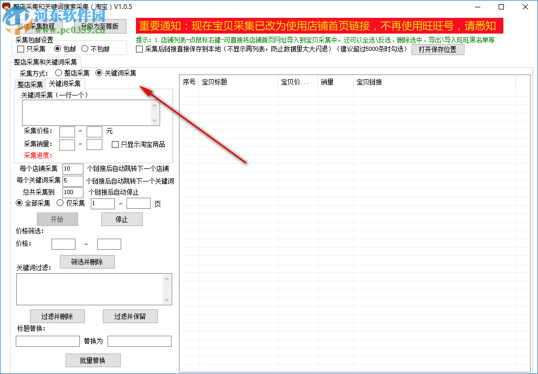
Task: Click 过滤并删除 below the keyword filter box
Action: tap(57, 316)
